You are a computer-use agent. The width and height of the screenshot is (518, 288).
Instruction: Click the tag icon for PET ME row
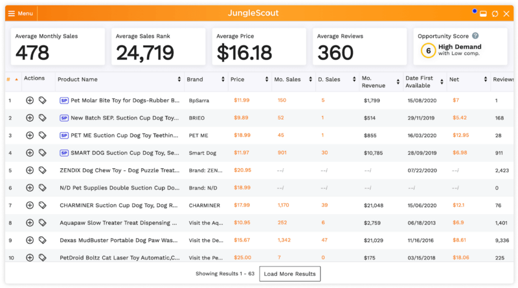click(42, 135)
